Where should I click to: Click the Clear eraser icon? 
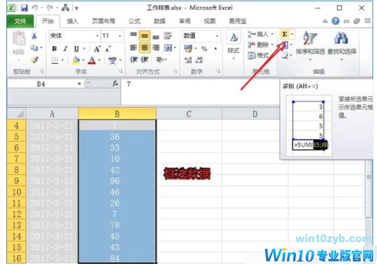click(285, 56)
